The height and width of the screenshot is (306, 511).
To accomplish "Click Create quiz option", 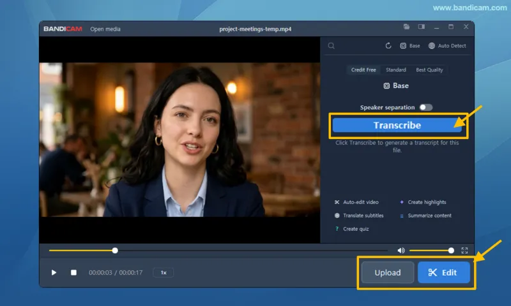I will click(x=352, y=229).
